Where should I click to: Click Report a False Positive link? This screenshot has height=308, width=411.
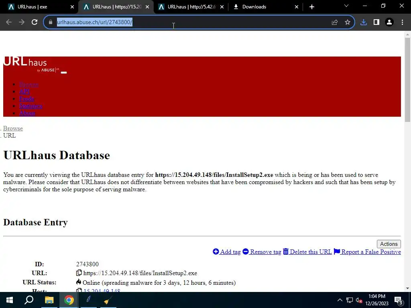(x=367, y=252)
